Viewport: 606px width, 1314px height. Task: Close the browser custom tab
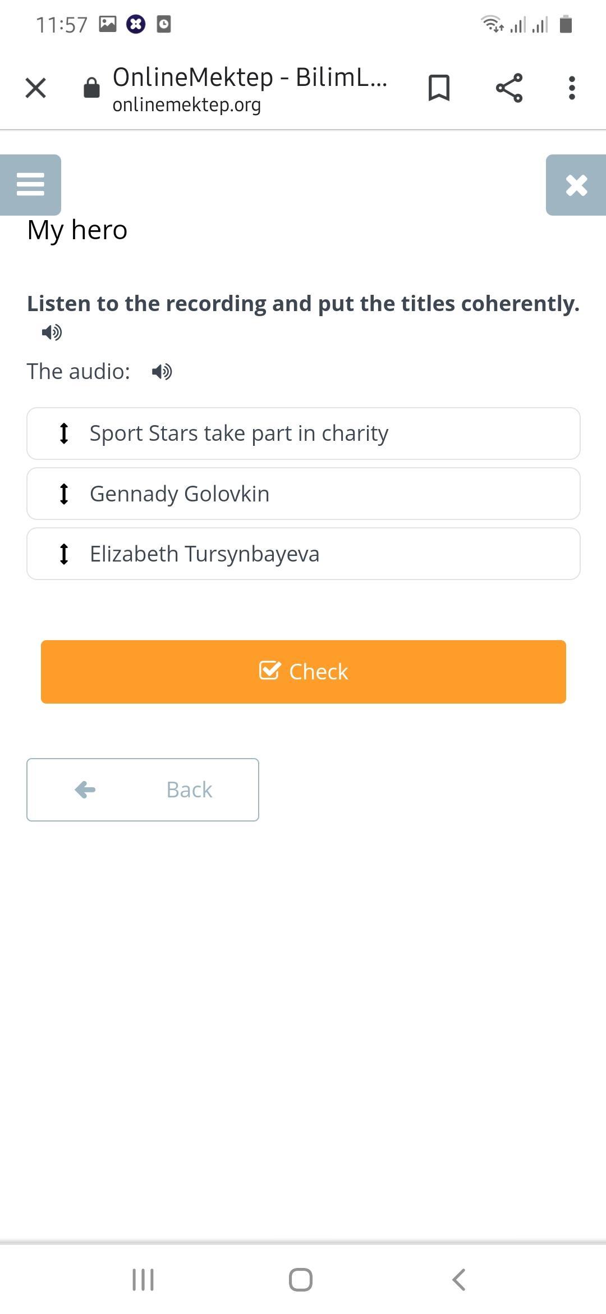(x=36, y=88)
